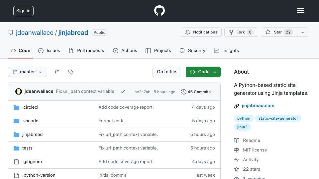Switch to the Issues tab
This screenshot has height=179, width=319.
(x=49, y=50)
